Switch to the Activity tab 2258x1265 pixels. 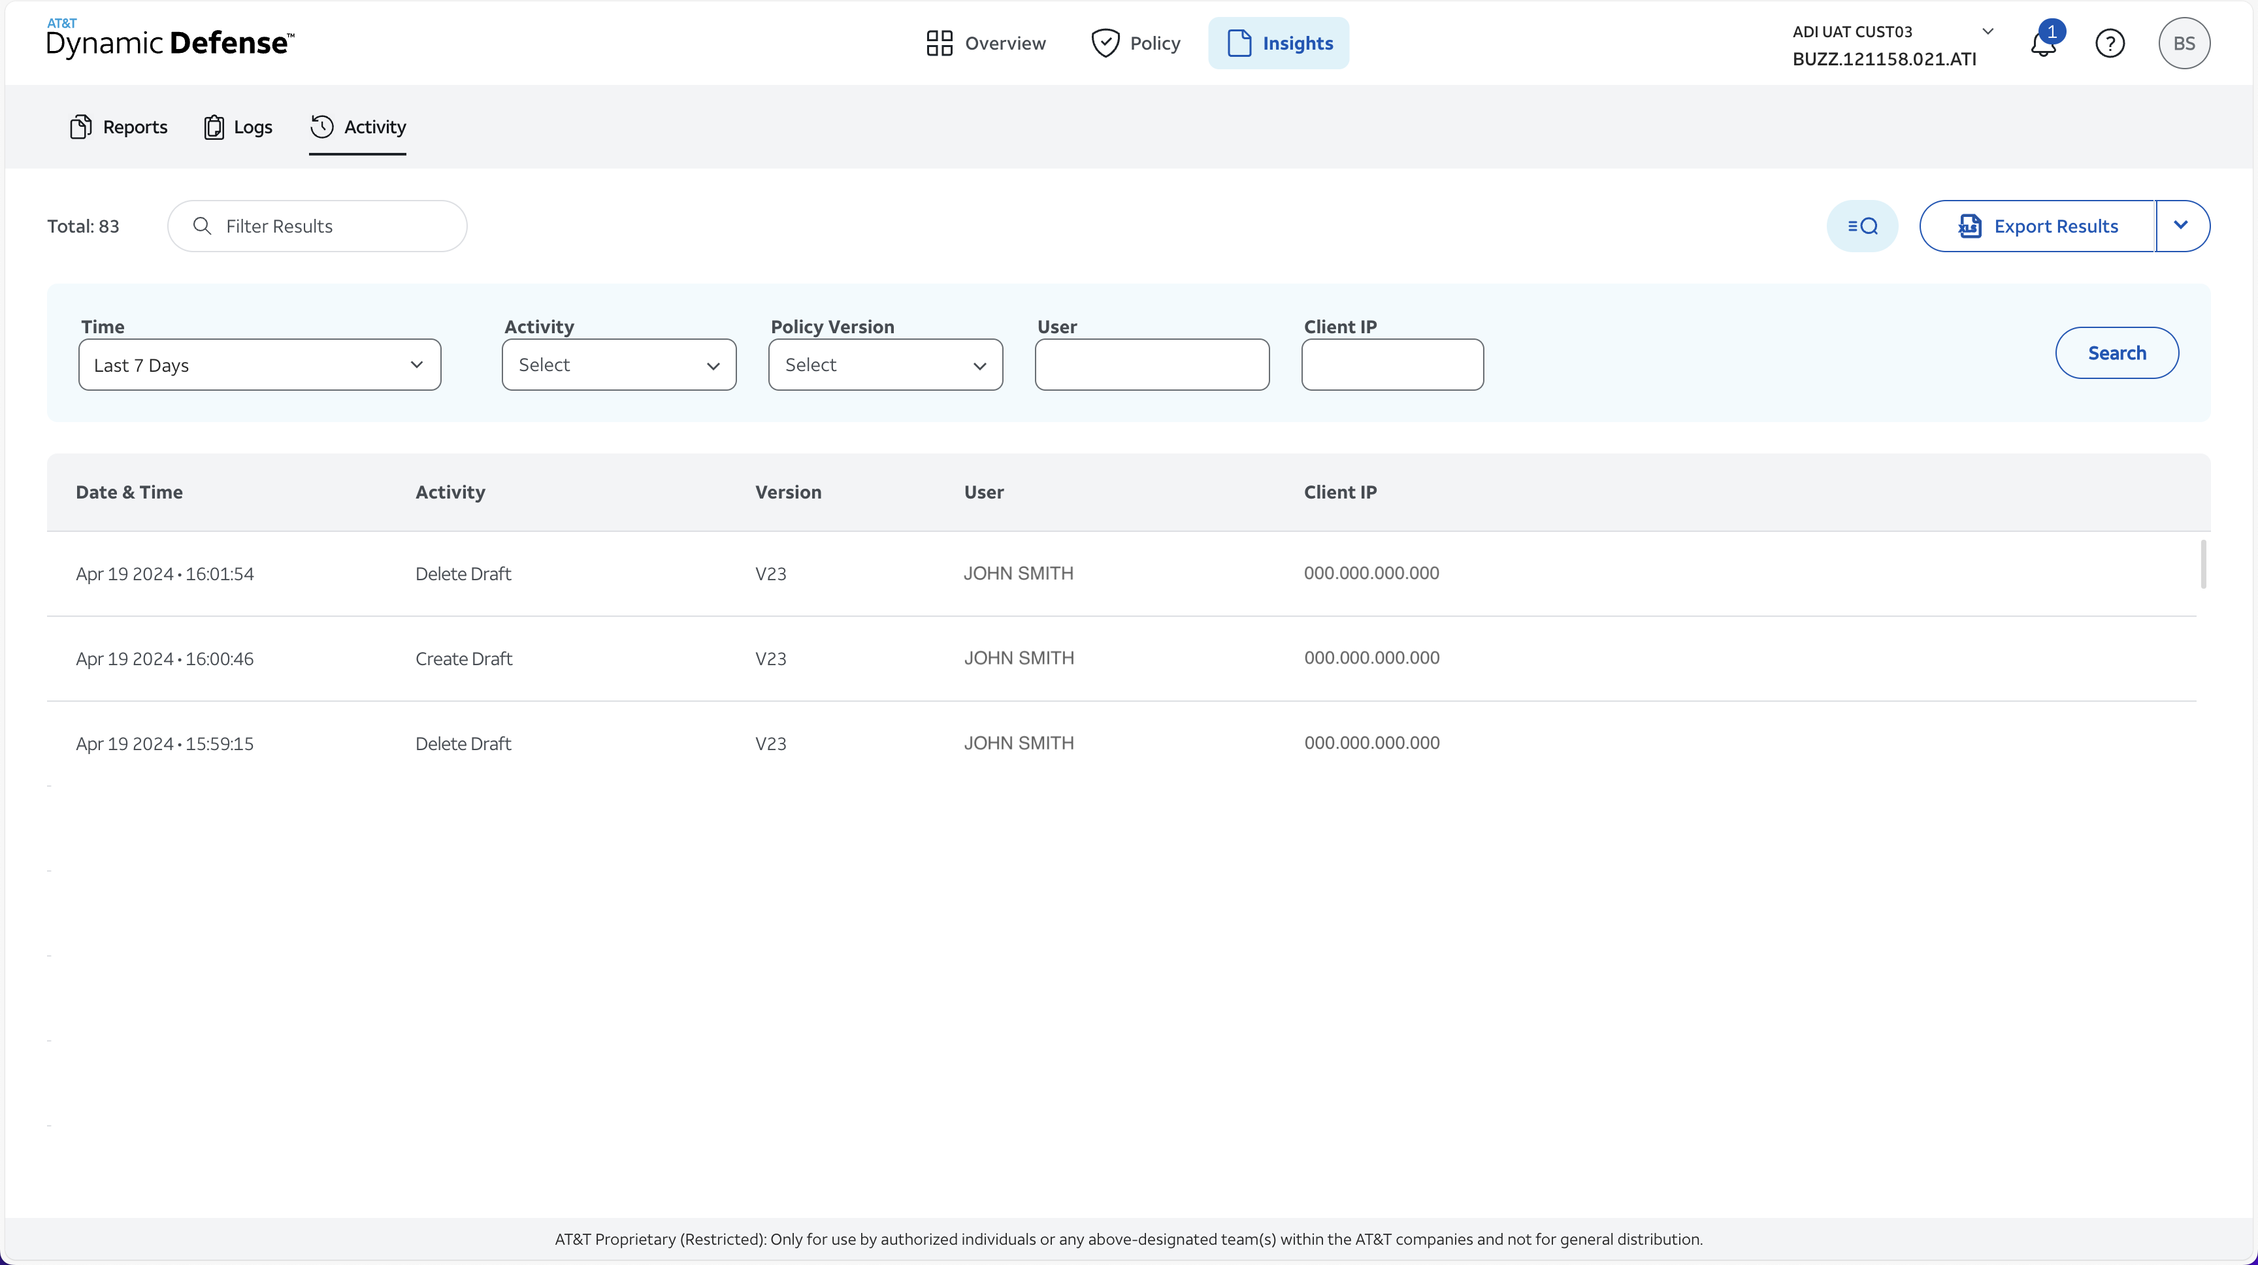357,127
